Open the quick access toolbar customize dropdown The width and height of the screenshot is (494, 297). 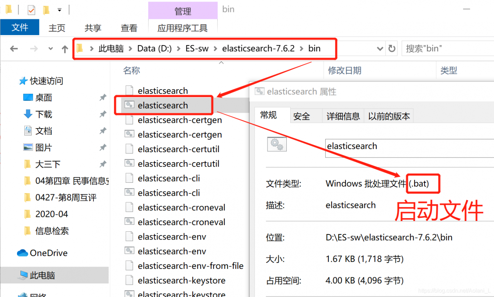(59, 10)
